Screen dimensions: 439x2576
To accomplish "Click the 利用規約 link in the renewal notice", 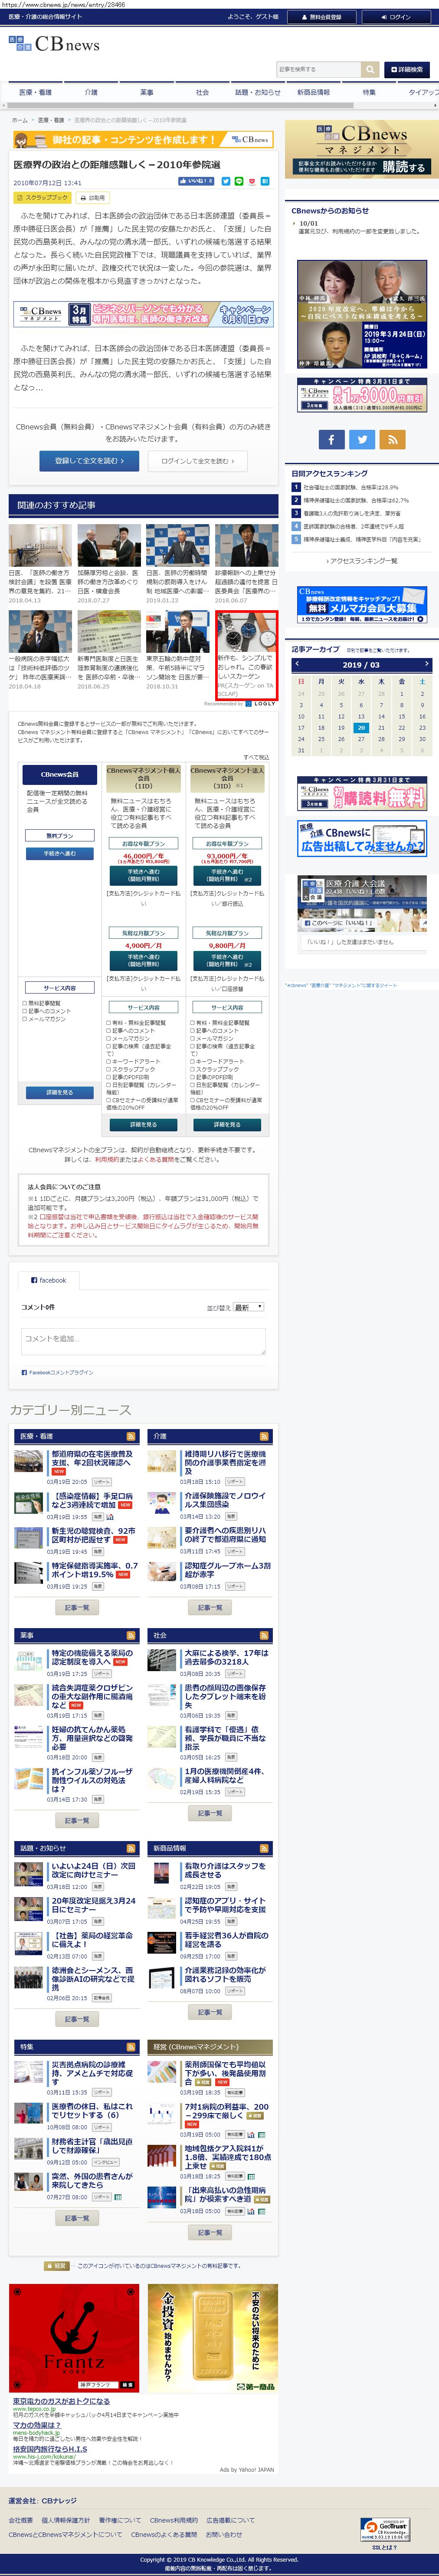I will [x=106, y=1160].
